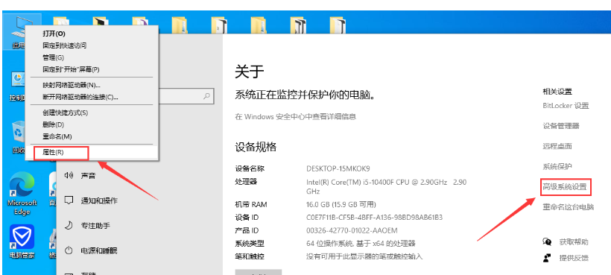
Task: Choose 固定到"开始"屏幕(P) menu entry
Action: point(92,70)
